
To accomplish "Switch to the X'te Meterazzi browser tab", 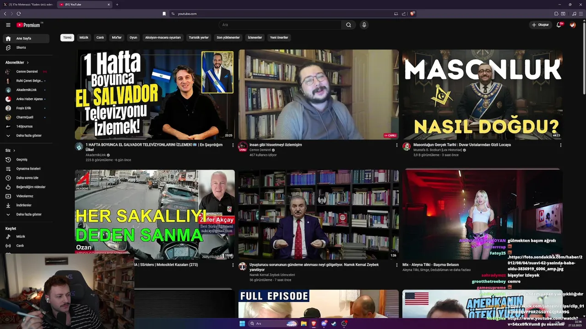I will tap(27, 5).
